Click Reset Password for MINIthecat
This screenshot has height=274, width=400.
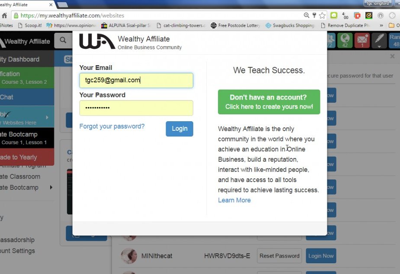pos(279,256)
